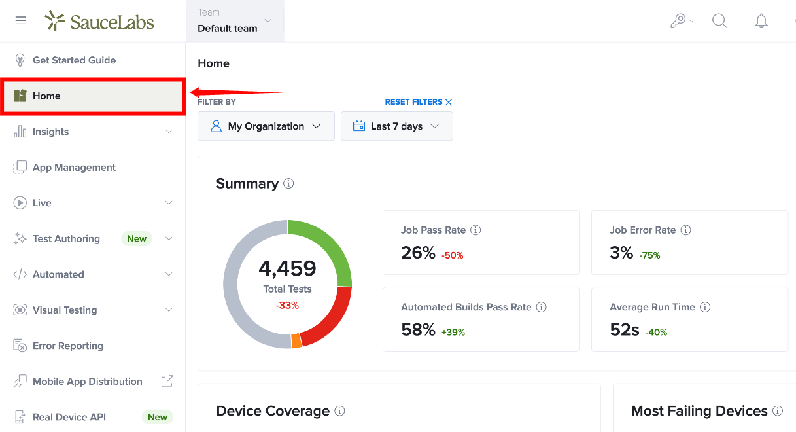Open the Last 7 days date dropdown

[397, 126]
